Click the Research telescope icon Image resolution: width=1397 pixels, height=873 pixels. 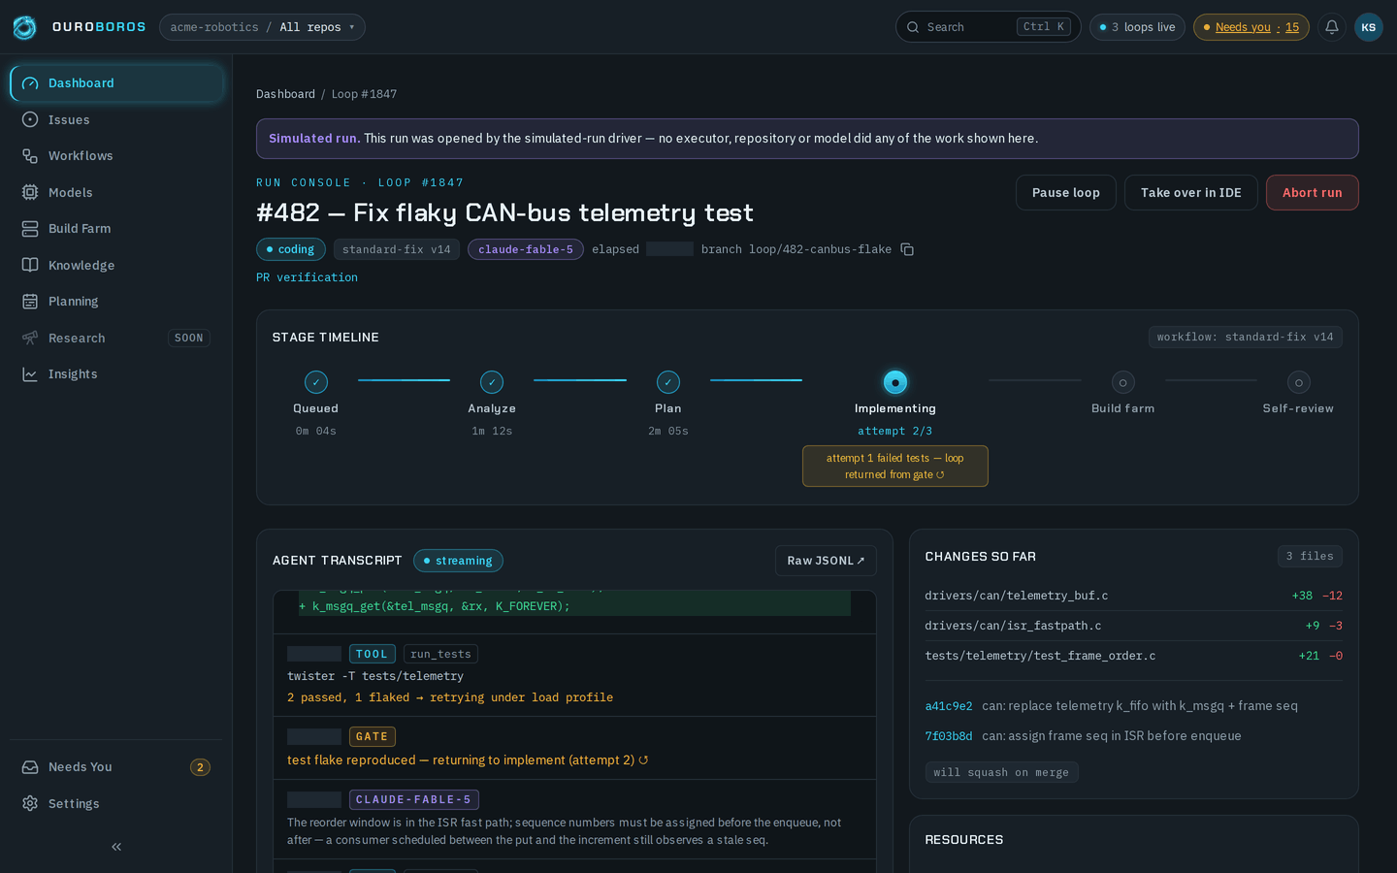[x=30, y=338]
